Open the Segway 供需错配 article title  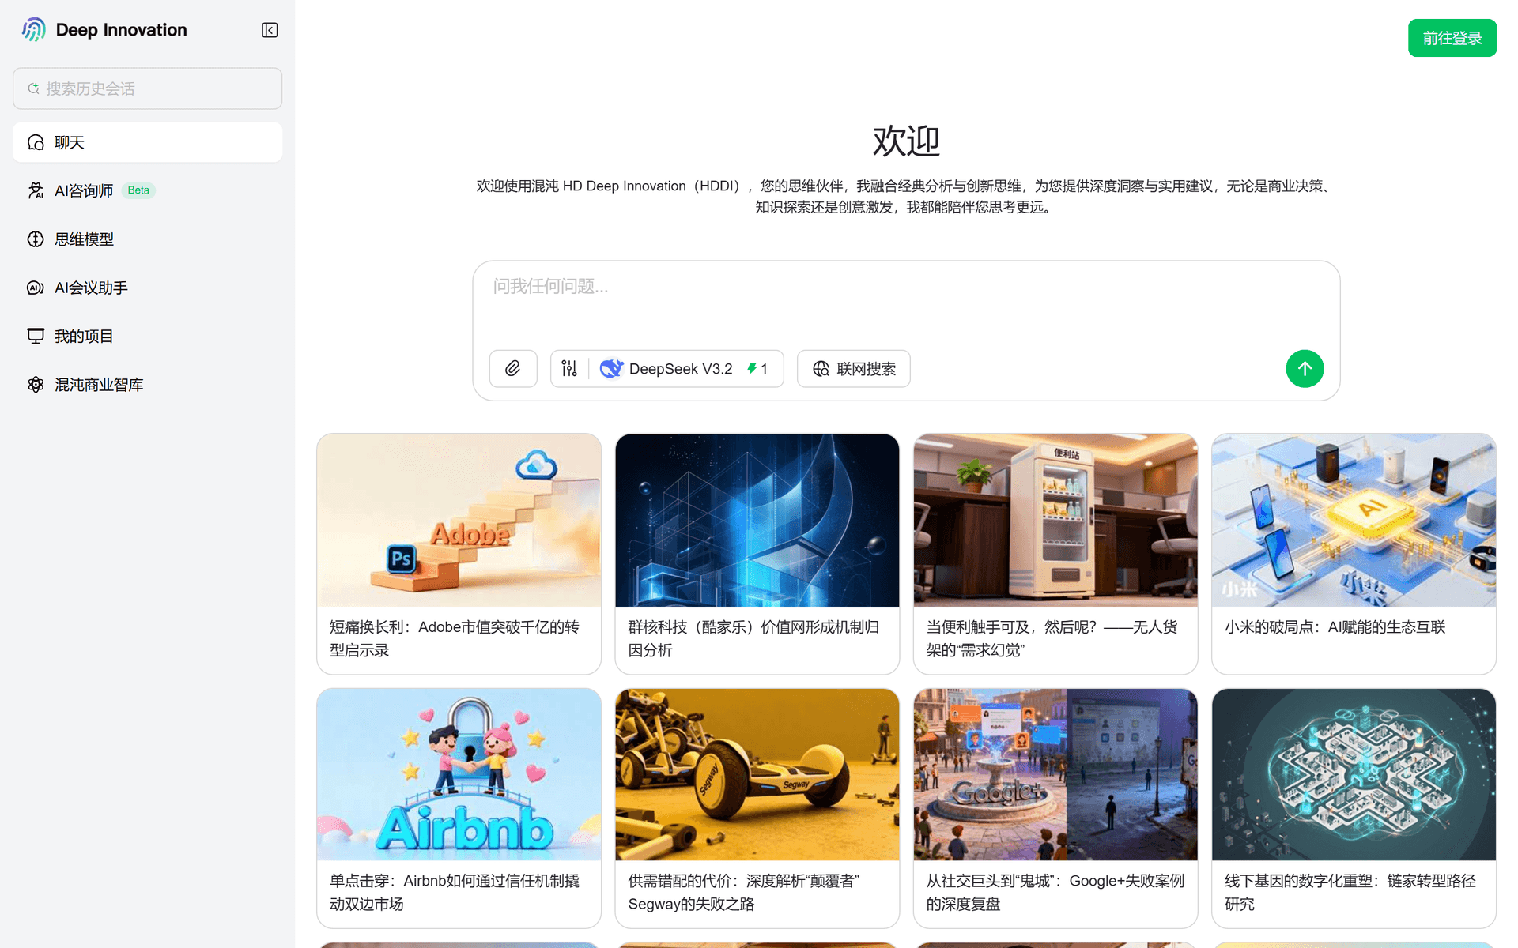744,893
